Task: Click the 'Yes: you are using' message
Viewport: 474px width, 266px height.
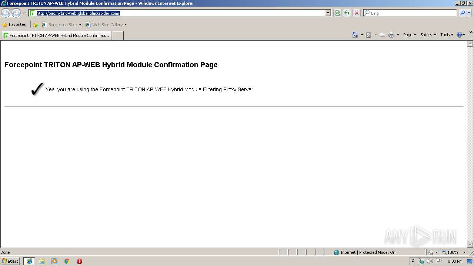Action: [x=149, y=89]
